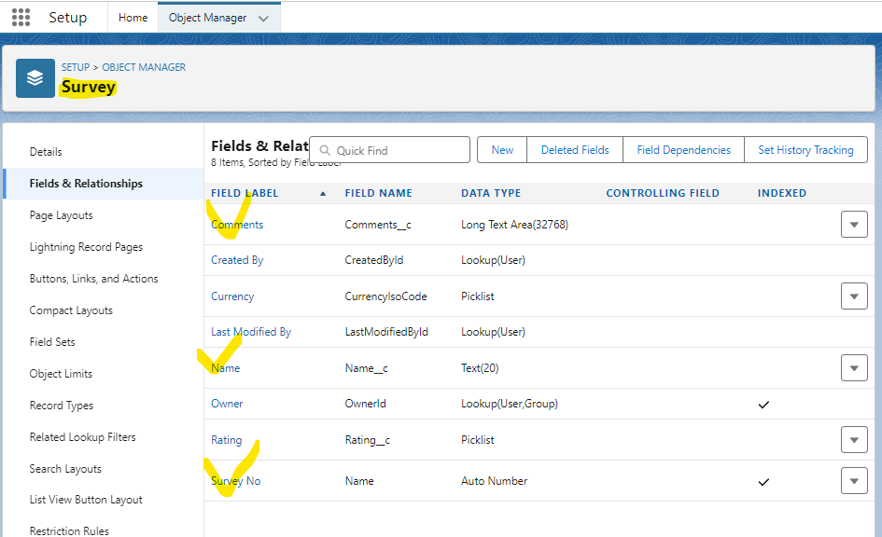Click the OwnerId field name cell

(366, 404)
